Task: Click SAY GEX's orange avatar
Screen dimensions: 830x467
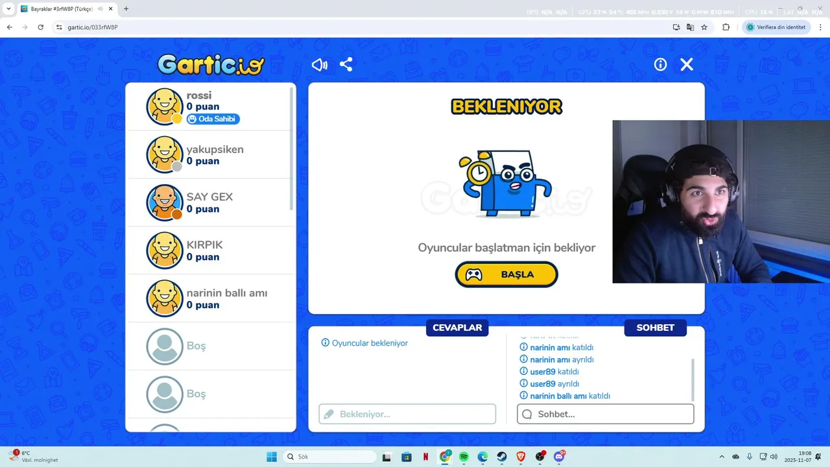Action: pos(165,202)
